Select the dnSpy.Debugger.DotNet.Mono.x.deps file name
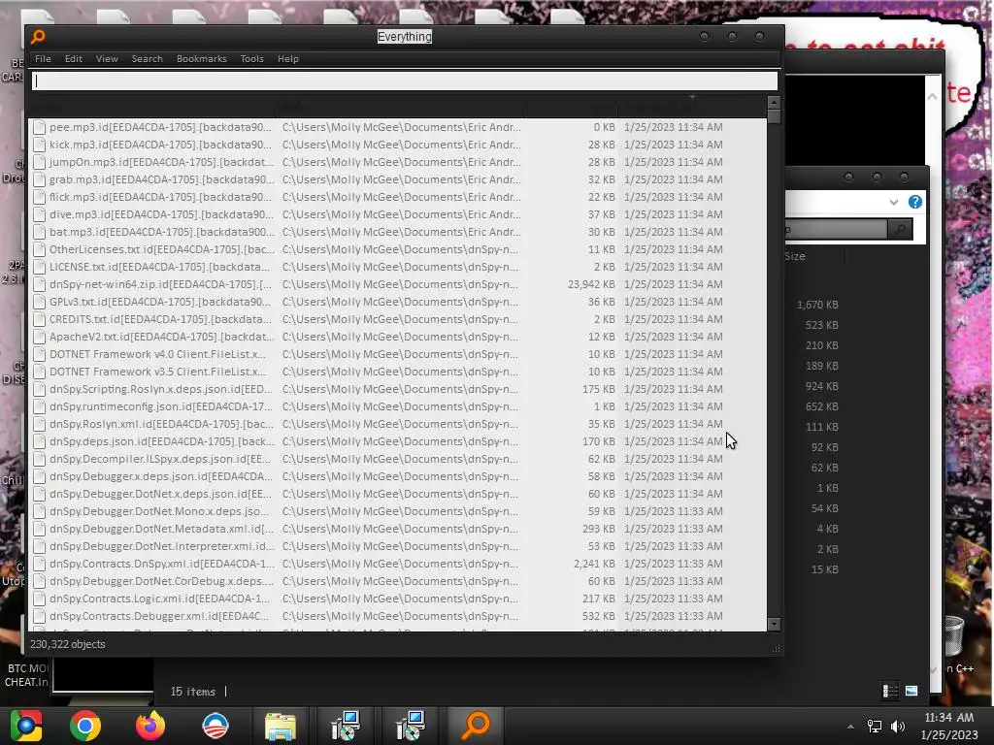Screen dimensions: 994x745 click(x=159, y=511)
